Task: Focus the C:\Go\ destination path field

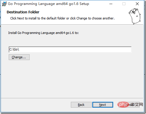Action: pos(70,50)
